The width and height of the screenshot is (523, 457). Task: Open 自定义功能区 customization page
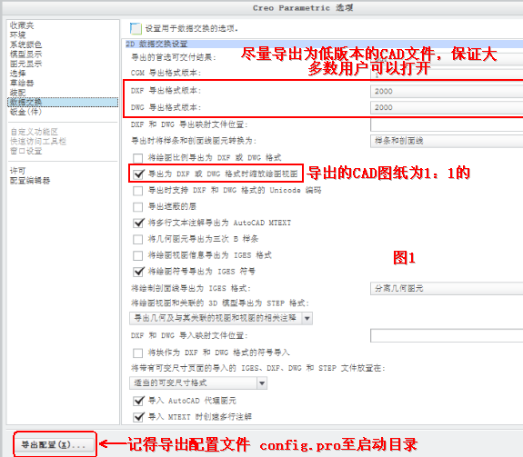(34, 132)
